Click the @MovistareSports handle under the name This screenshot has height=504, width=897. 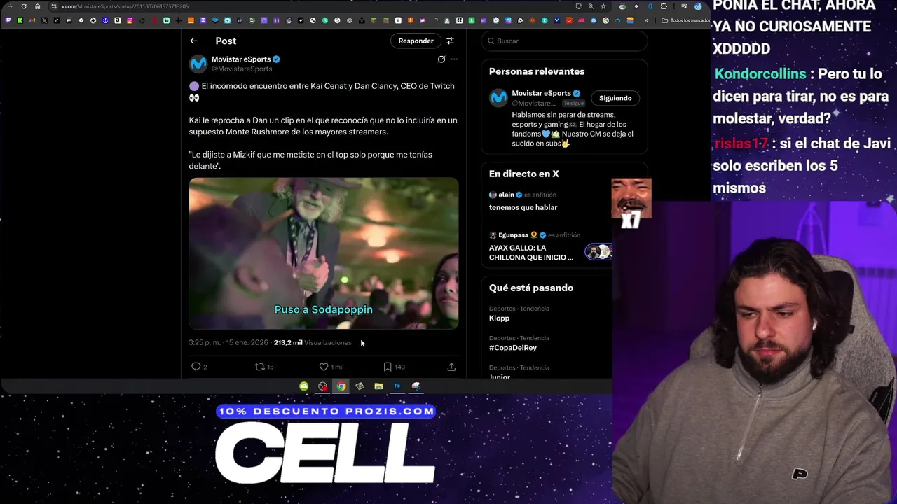[x=242, y=69]
